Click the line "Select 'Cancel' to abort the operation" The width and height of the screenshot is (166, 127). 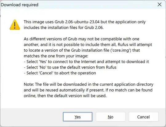pos(60,73)
